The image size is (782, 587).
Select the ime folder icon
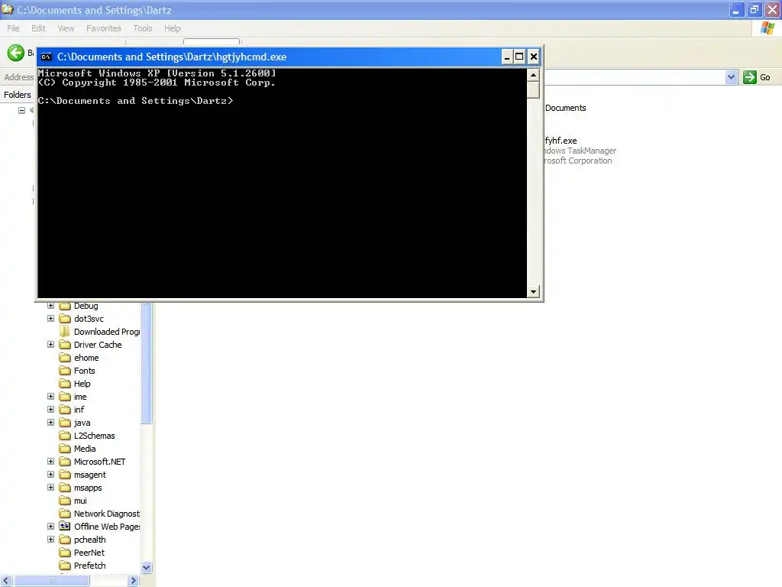click(x=65, y=397)
